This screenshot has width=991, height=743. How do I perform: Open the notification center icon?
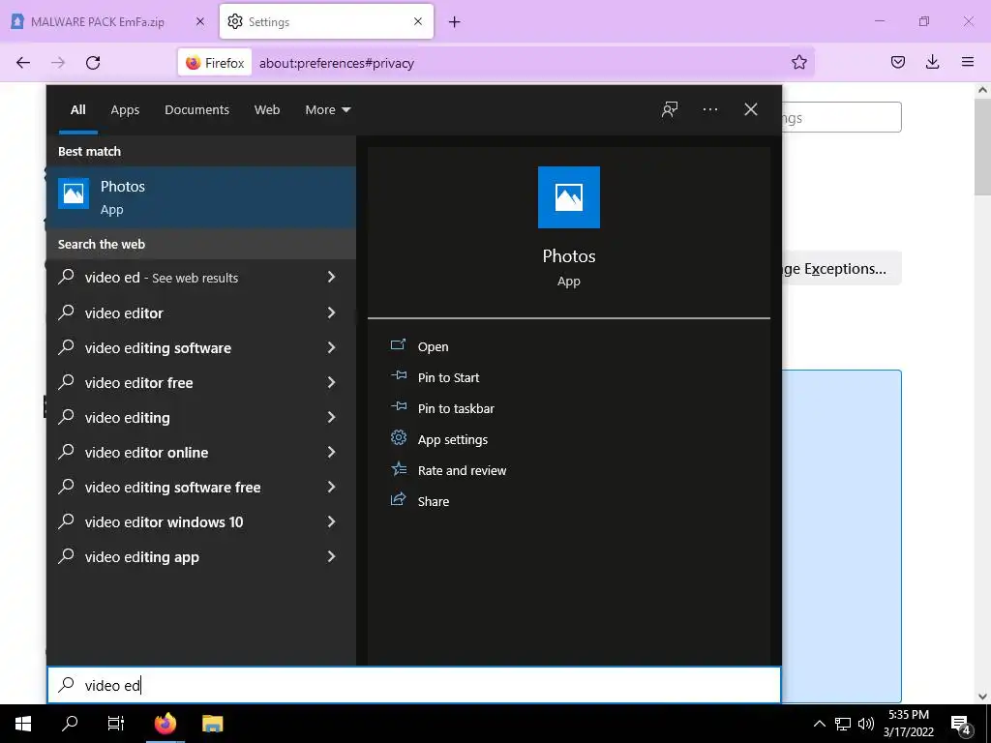coord(961,724)
